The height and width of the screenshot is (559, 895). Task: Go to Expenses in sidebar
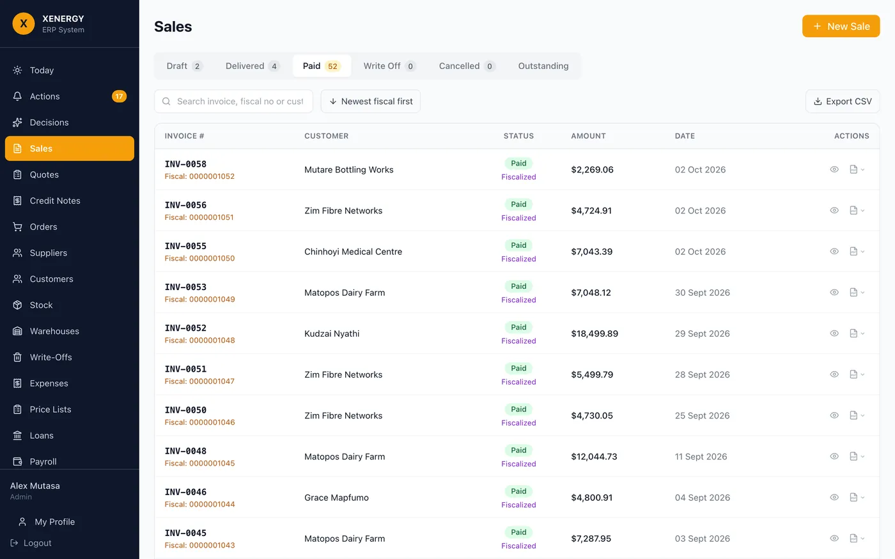pyautogui.click(x=70, y=383)
